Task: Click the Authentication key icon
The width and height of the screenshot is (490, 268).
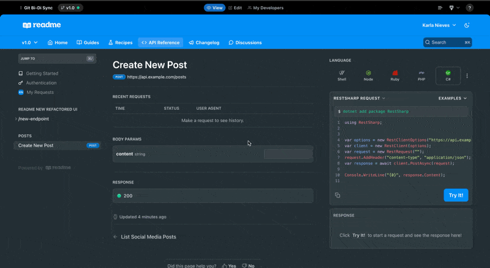Action: tap(21, 83)
